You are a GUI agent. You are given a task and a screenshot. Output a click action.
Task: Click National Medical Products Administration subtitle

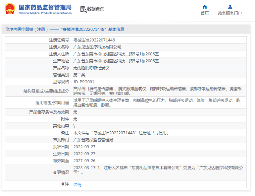45,13
